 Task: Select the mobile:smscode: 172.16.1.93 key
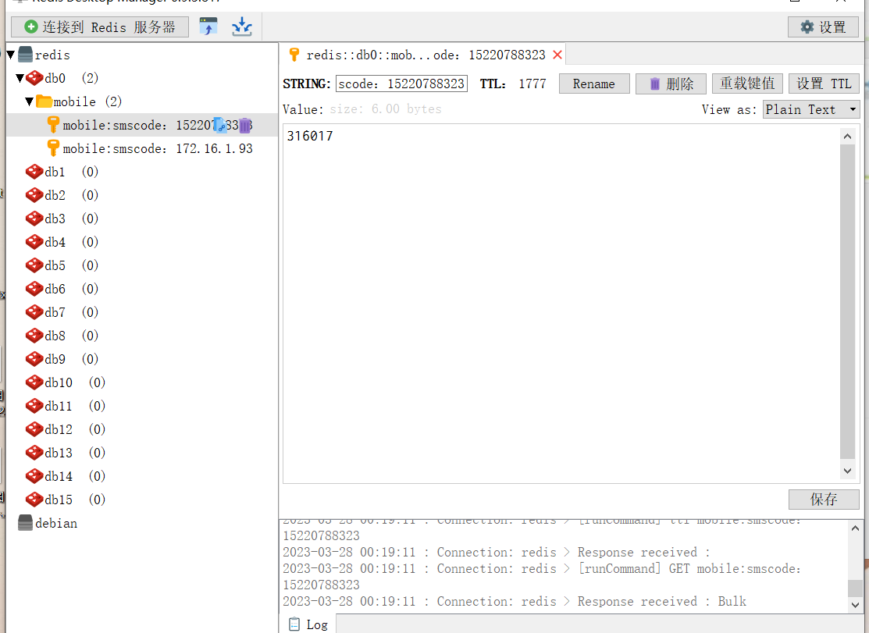pyautogui.click(x=158, y=148)
